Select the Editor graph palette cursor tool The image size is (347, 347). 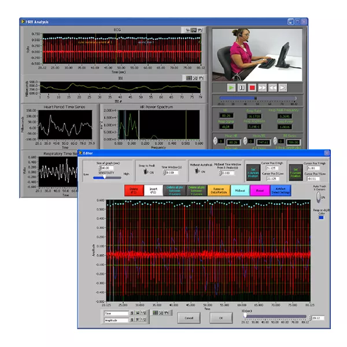point(156,312)
